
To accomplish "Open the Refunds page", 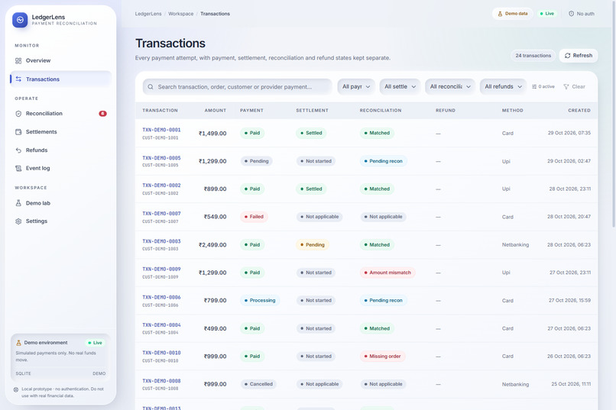I will pyautogui.click(x=61, y=150).
